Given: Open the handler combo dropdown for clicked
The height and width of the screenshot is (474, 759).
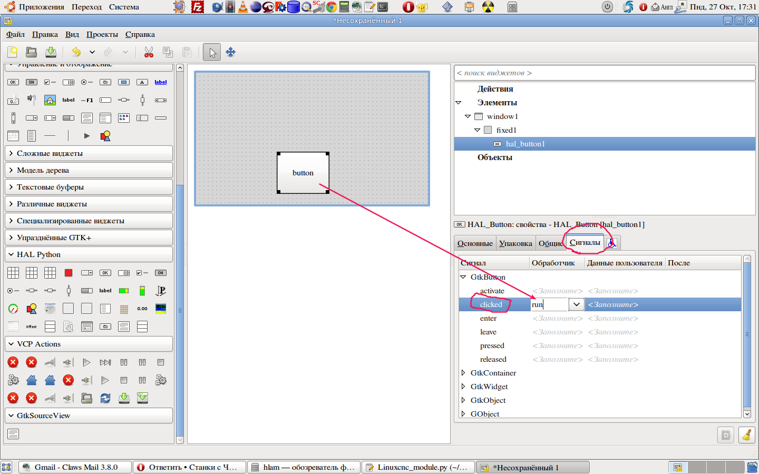Looking at the screenshot, I should point(576,304).
